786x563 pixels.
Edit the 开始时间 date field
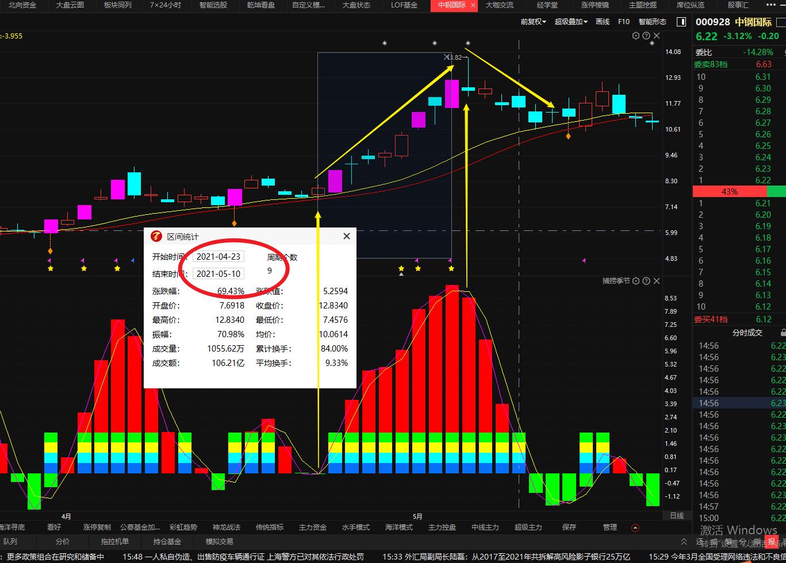[x=218, y=257]
